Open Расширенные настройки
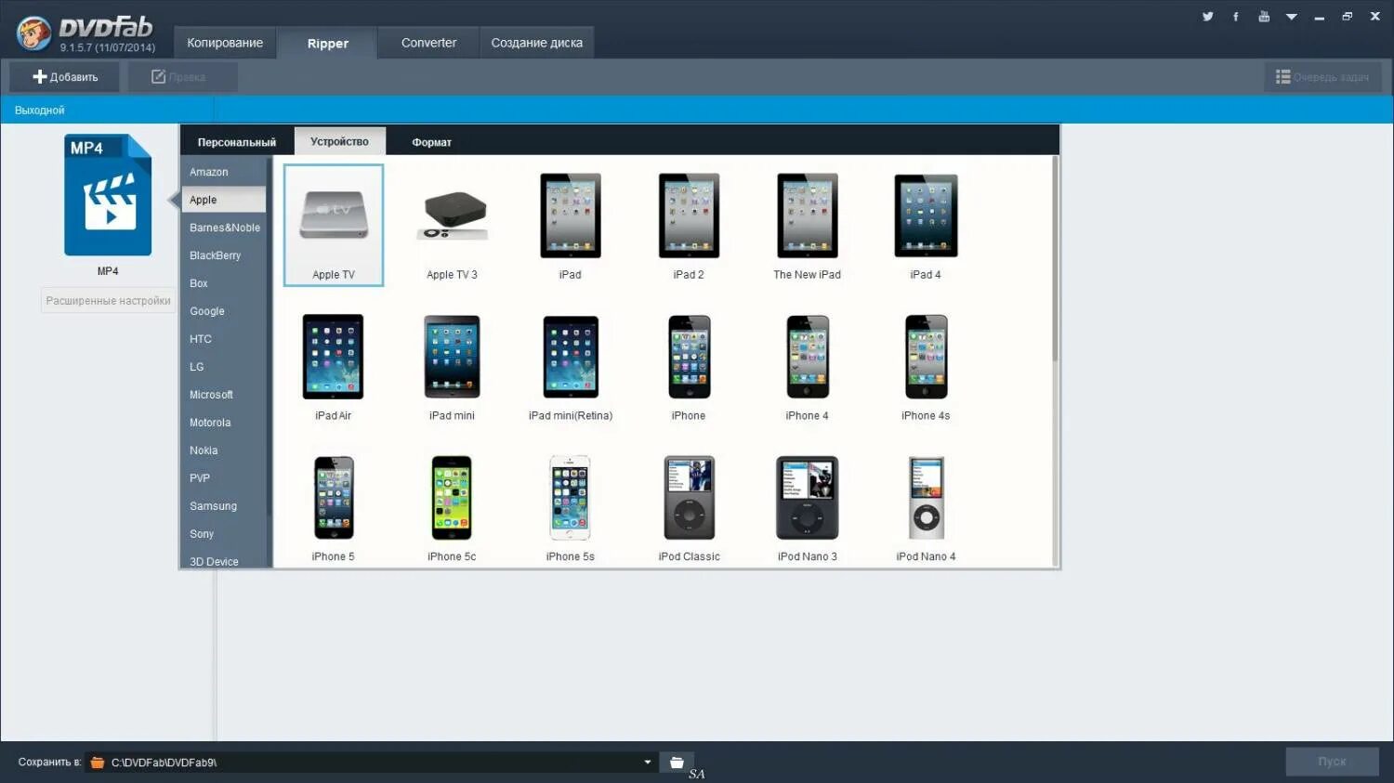 (108, 300)
